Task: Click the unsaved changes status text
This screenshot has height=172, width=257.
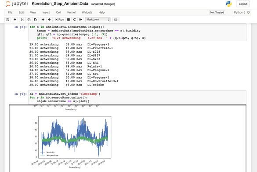Action: (x=103, y=4)
